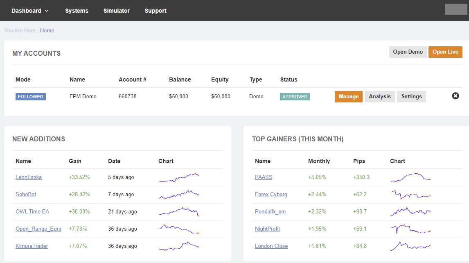The height and width of the screenshot is (263, 469).
Task: Open the NightProfit system link
Action: [x=267, y=229]
